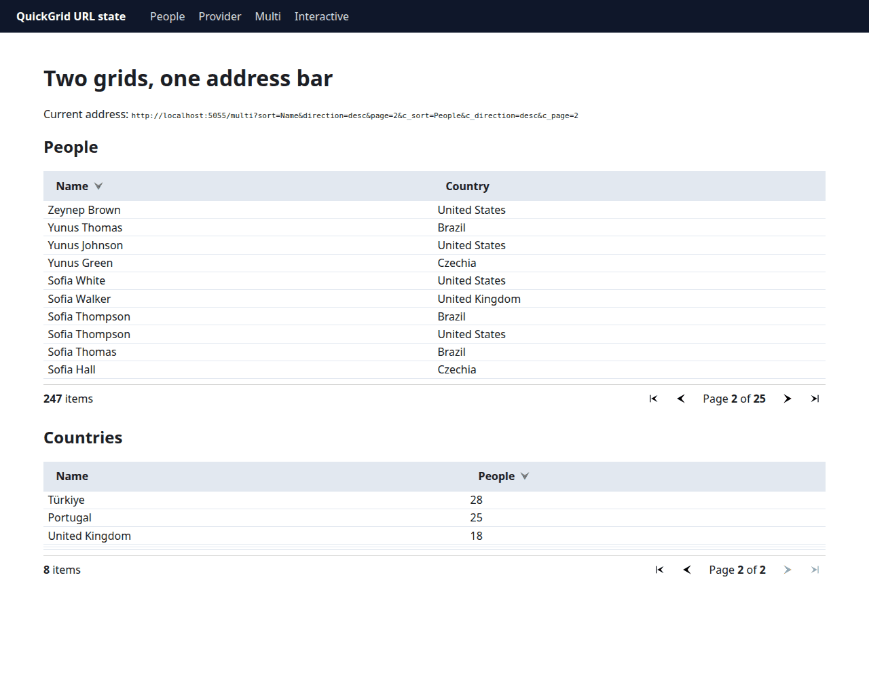This screenshot has height=679, width=869.
Task: Open the Interactive nav link
Action: tap(321, 16)
